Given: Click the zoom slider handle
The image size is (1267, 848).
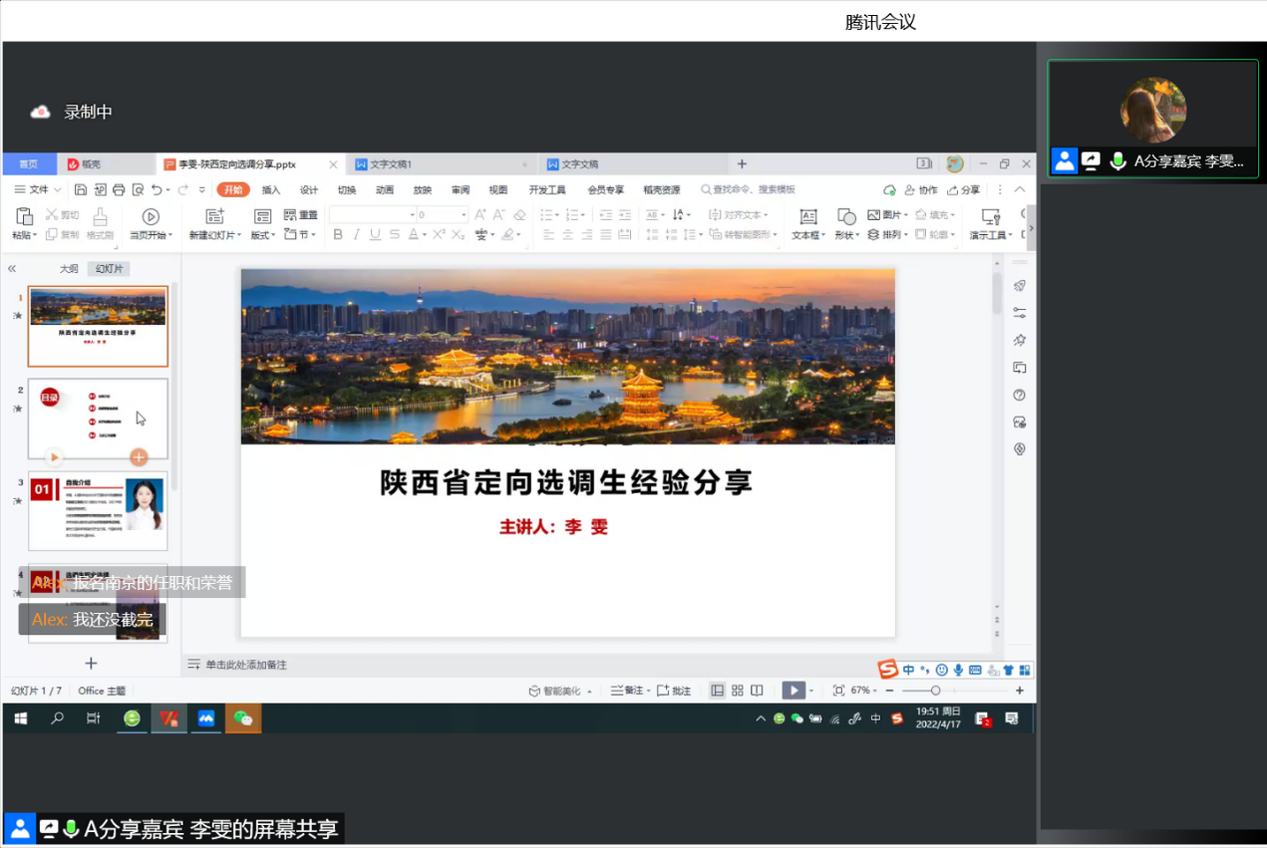Looking at the screenshot, I should pos(935,691).
